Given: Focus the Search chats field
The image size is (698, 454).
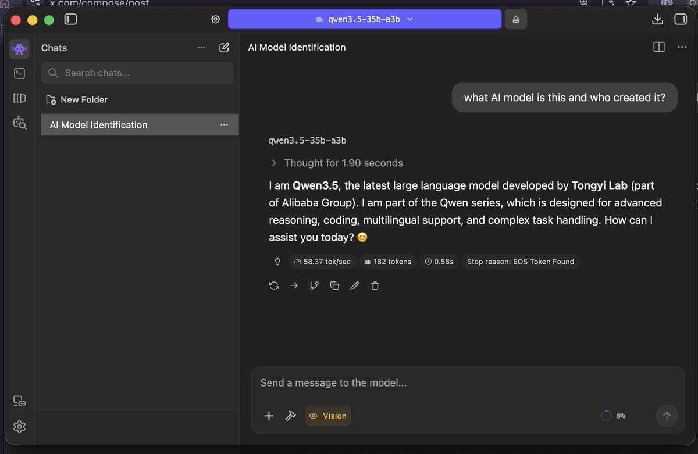Looking at the screenshot, I should (x=137, y=73).
